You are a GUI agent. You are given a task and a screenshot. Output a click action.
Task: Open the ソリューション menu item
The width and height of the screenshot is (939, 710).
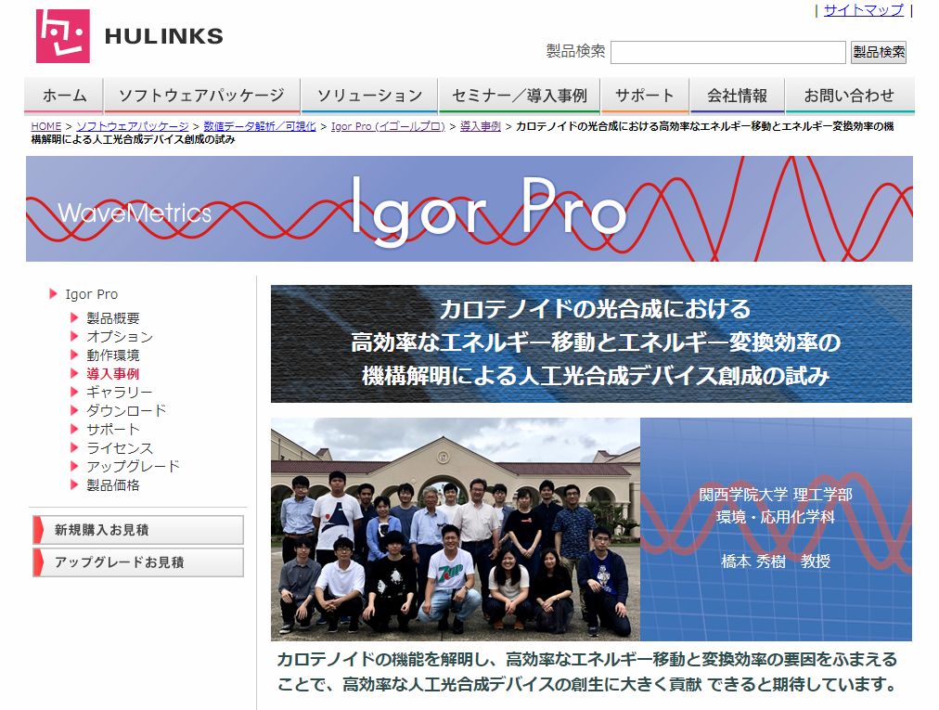pos(369,96)
